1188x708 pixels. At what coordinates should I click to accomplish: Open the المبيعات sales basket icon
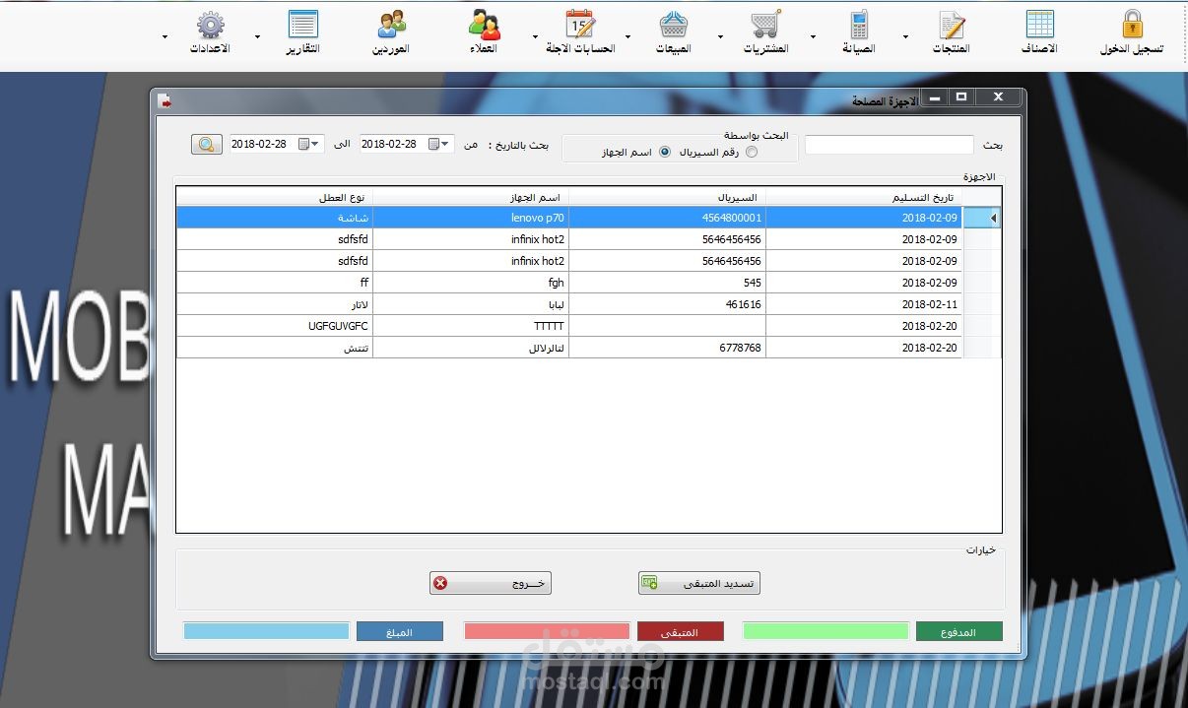tap(674, 24)
